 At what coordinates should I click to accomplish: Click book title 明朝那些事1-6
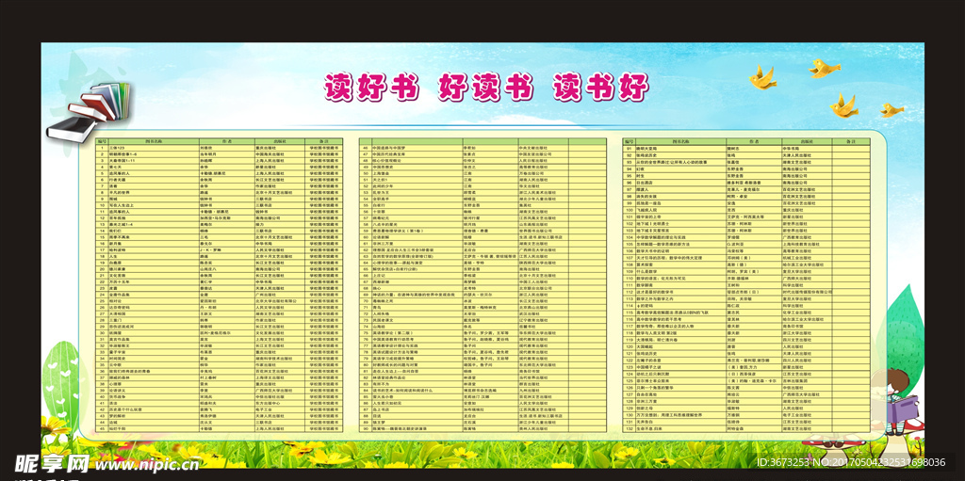(122, 153)
